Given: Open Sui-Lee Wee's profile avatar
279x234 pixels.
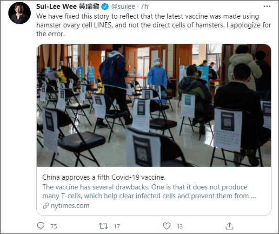Looking at the screenshot, I should tap(18, 14).
